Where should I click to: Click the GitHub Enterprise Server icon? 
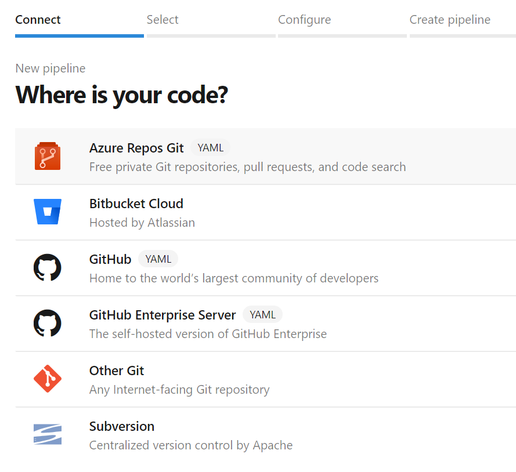click(48, 324)
